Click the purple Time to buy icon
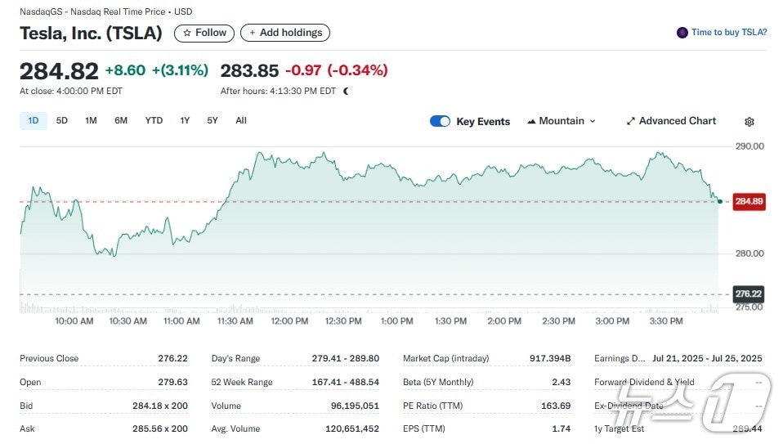 (682, 33)
